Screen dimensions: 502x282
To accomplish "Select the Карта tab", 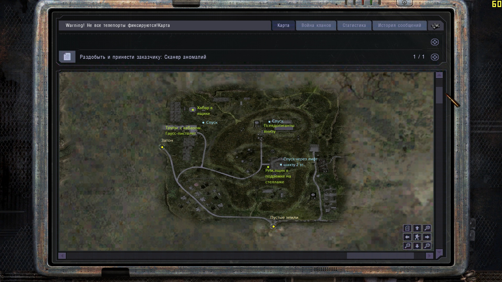I will click(x=283, y=25).
